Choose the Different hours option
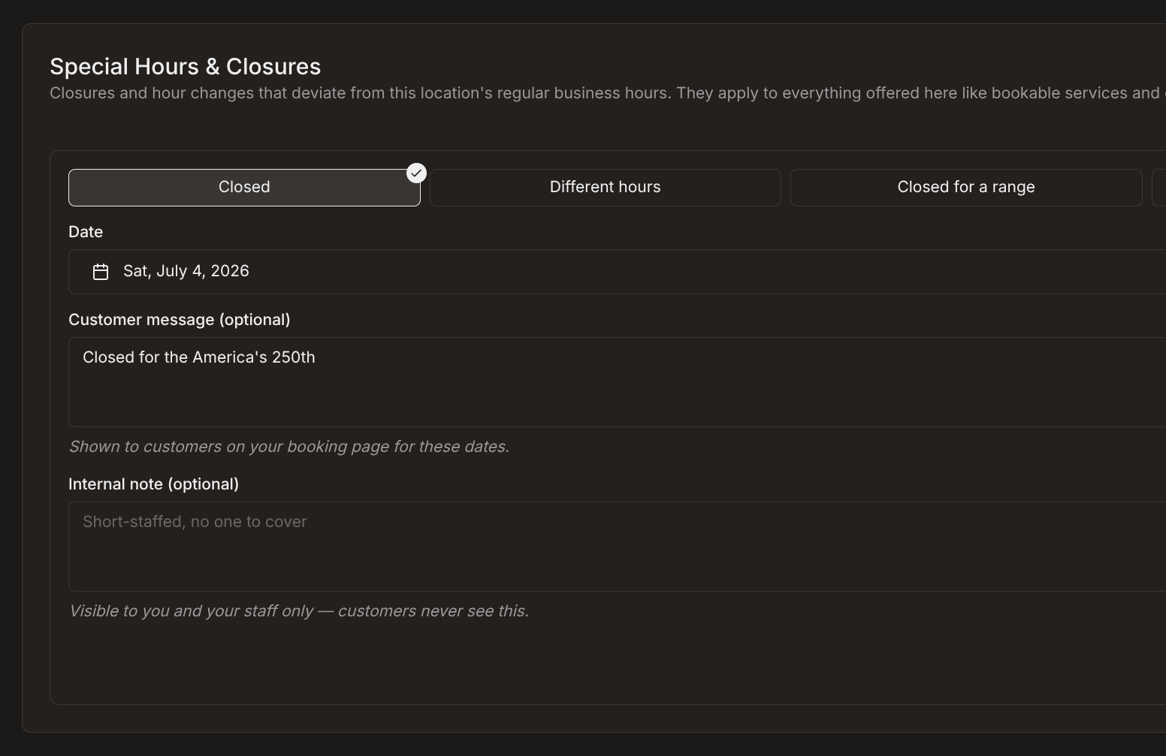Image resolution: width=1166 pixels, height=756 pixels. click(x=605, y=188)
